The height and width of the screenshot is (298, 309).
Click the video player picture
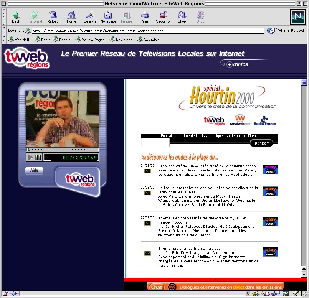(x=62, y=119)
